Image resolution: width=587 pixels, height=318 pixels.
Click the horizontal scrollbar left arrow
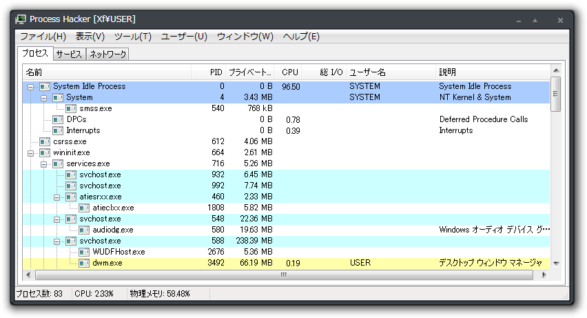pyautogui.click(x=28, y=275)
